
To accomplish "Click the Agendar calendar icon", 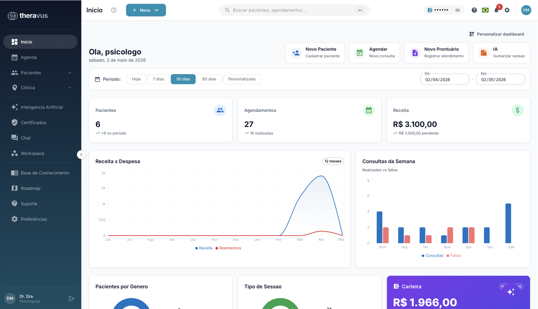I will 360,53.
